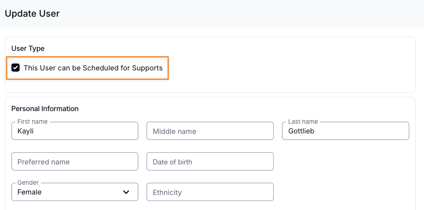The height and width of the screenshot is (210, 424).
Task: Select the "Female" value in Gender
Action: [29, 192]
